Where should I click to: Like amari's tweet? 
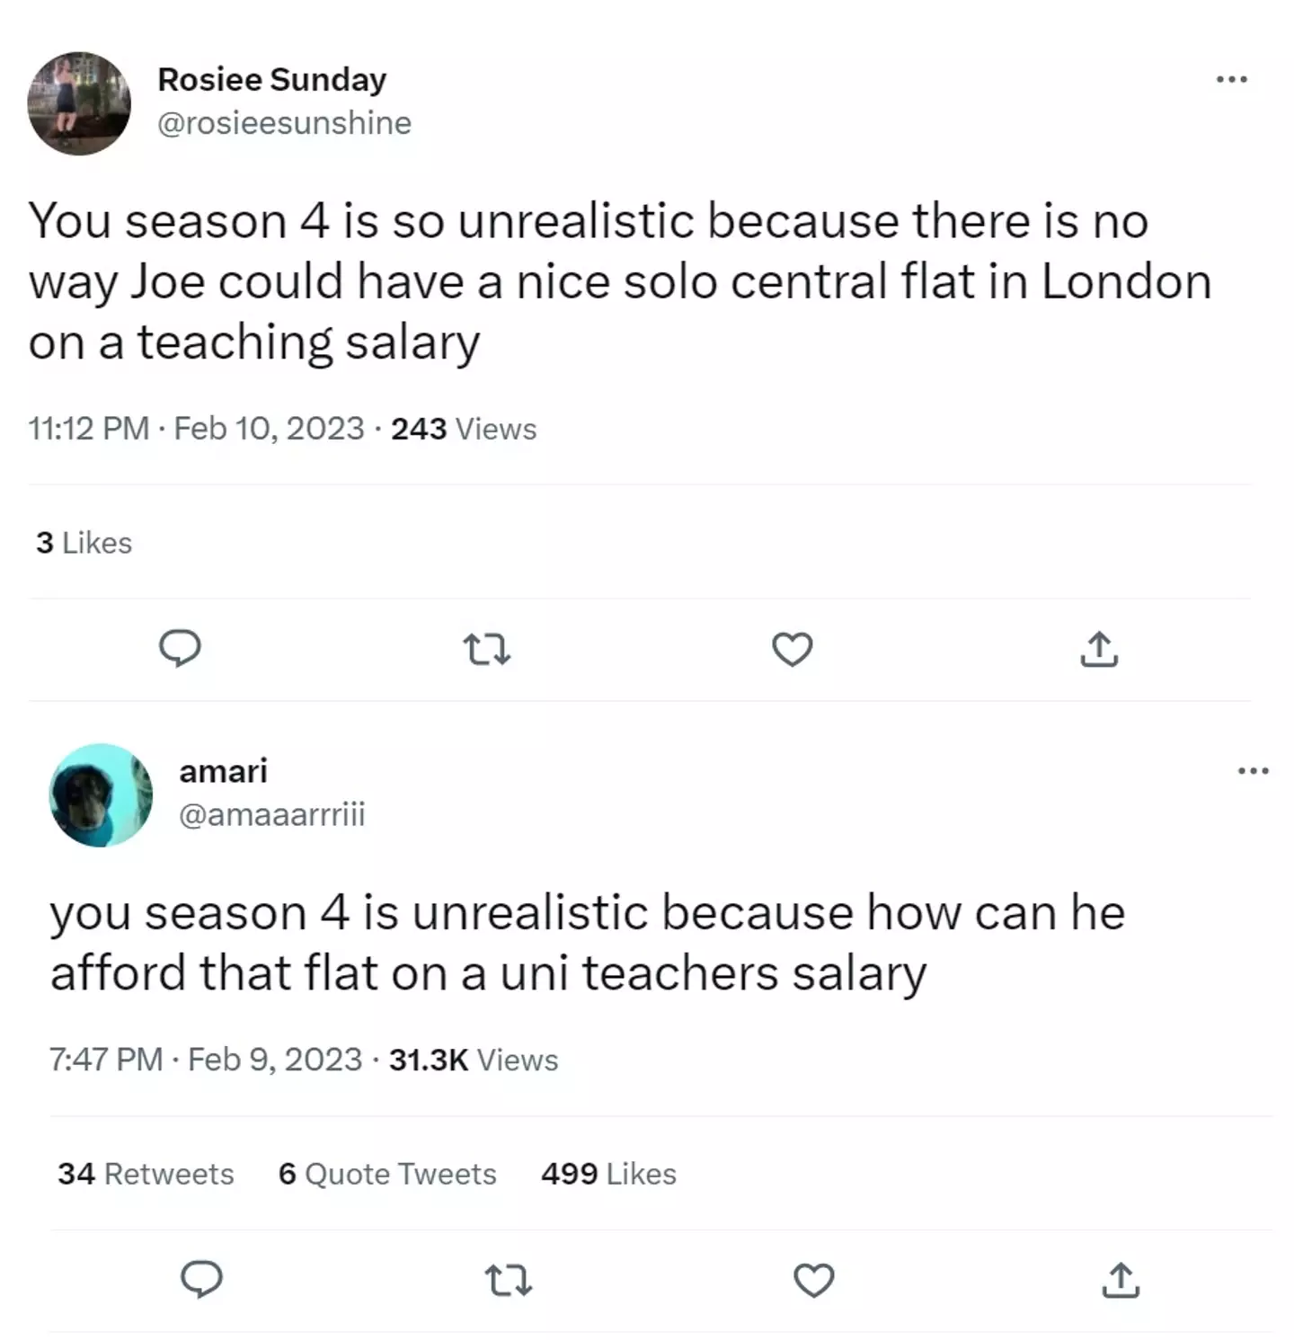tap(814, 1282)
